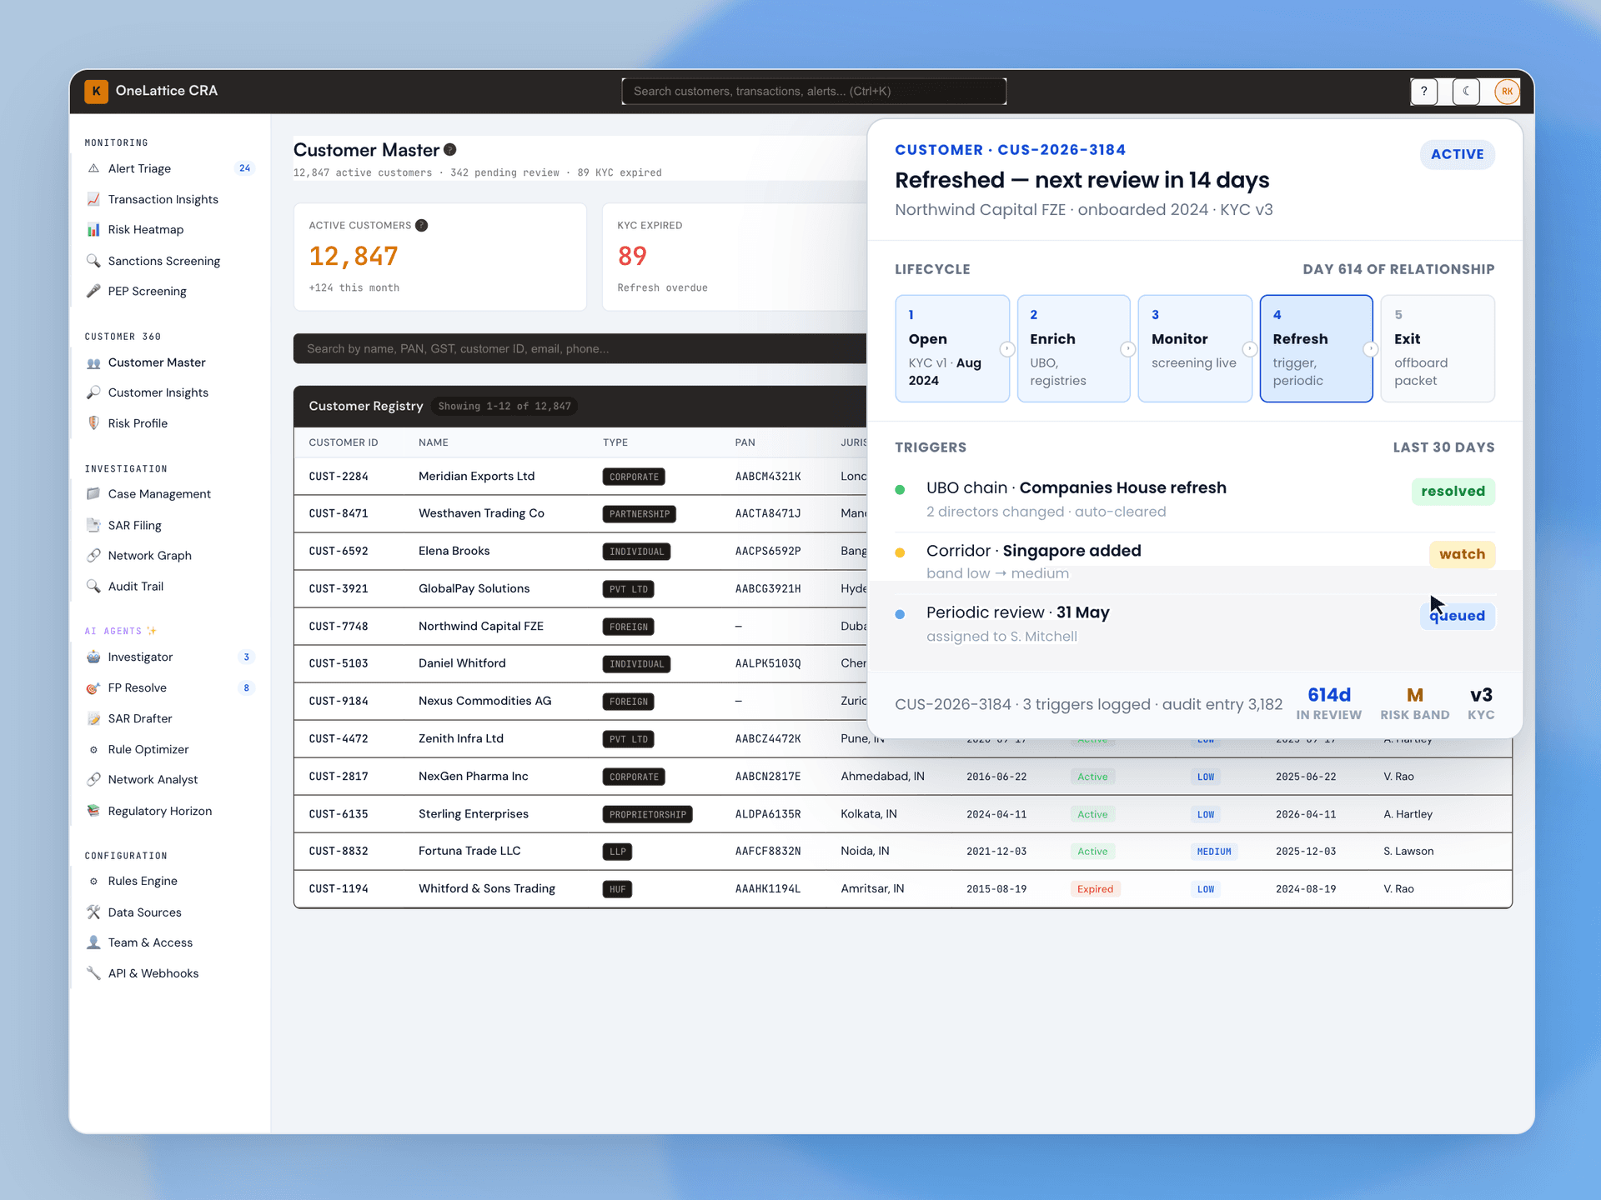Click the Expired status of Whitford & Sons
The image size is (1601, 1200).
(1095, 889)
